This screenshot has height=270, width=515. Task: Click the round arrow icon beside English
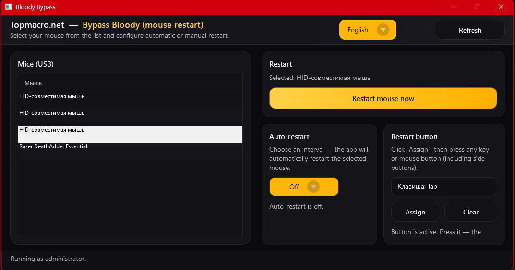[383, 30]
